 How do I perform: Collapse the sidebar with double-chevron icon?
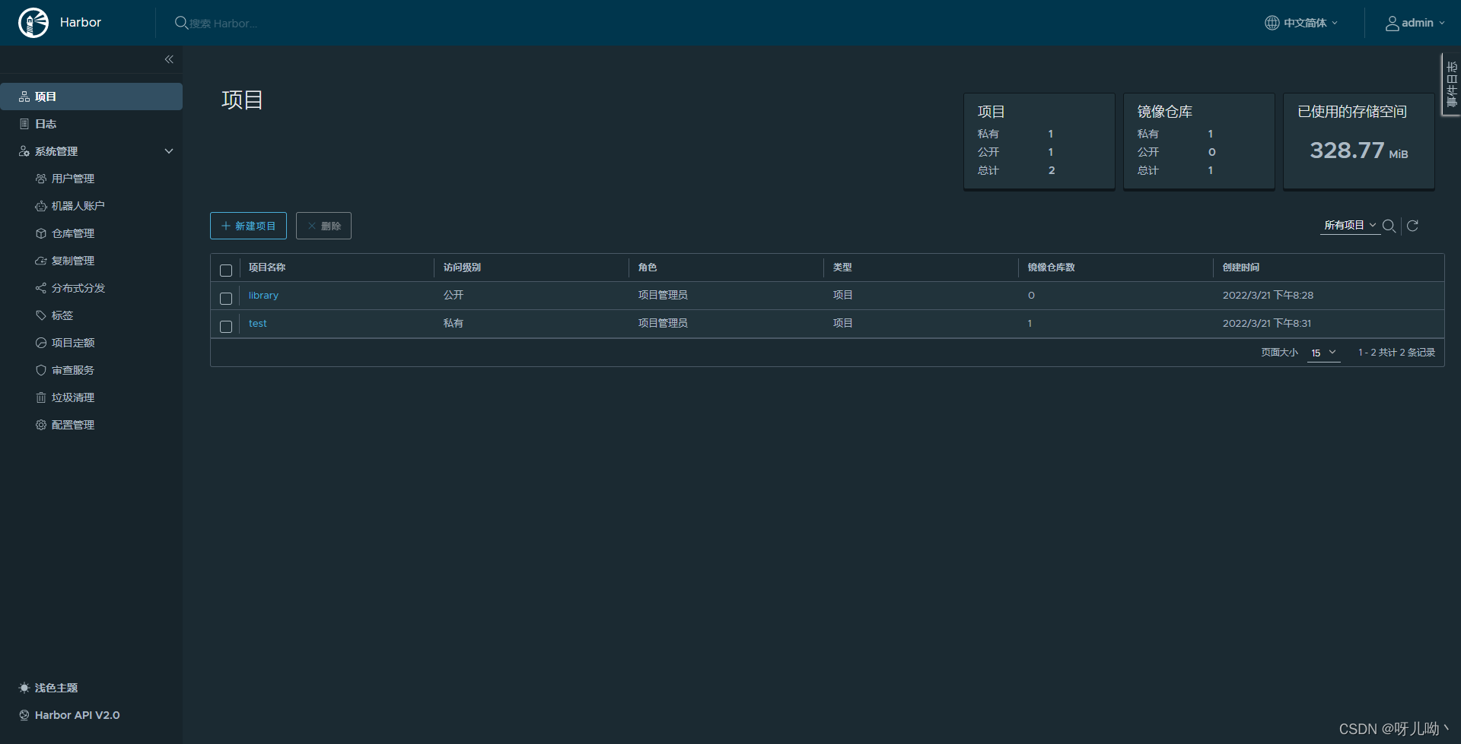click(169, 59)
